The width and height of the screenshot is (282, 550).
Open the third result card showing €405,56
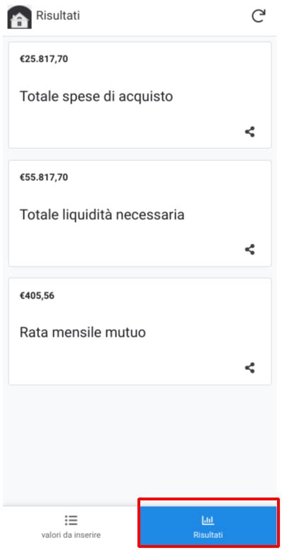click(x=140, y=332)
